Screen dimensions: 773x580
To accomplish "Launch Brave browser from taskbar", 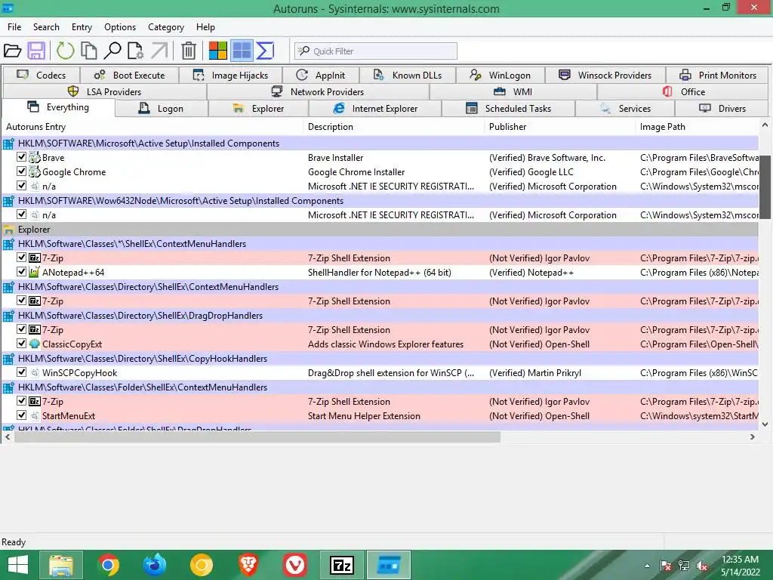I will tap(248, 565).
